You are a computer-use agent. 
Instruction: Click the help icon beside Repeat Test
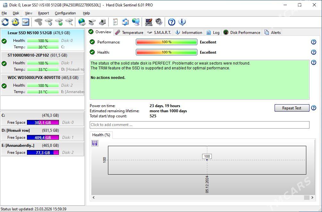[313, 108]
